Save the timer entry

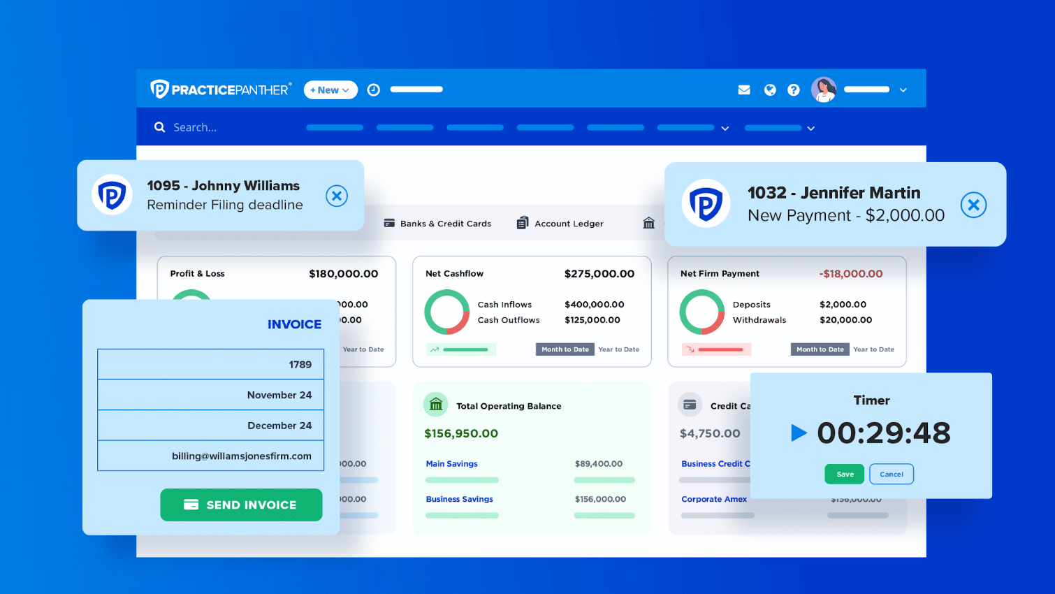(x=845, y=475)
